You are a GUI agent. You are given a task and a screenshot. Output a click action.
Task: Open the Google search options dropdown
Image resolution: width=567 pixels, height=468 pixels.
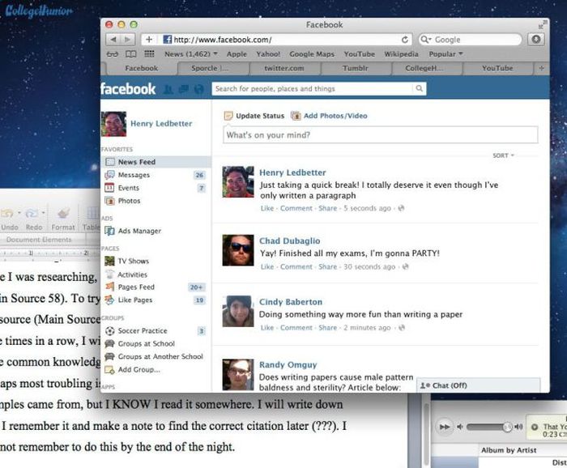coord(426,40)
